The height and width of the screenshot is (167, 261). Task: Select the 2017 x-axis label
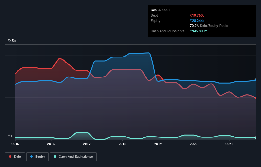[x=87, y=144]
